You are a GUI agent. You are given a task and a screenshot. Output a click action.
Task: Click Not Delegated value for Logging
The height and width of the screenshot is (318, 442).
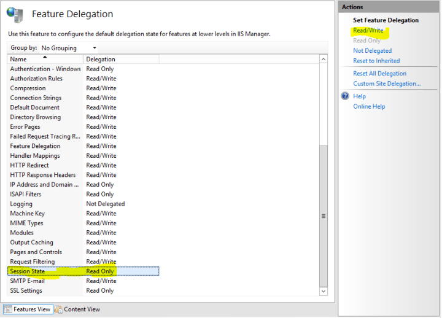[106, 204]
